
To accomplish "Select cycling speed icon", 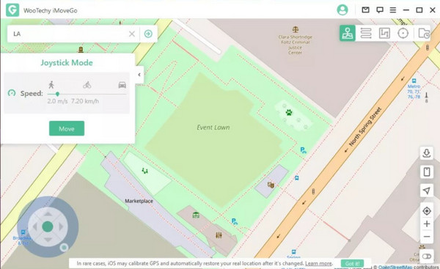I will point(87,84).
